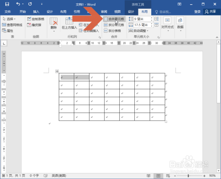Undo the last action
This screenshot has height=179, width=221.
(x=18, y=4)
